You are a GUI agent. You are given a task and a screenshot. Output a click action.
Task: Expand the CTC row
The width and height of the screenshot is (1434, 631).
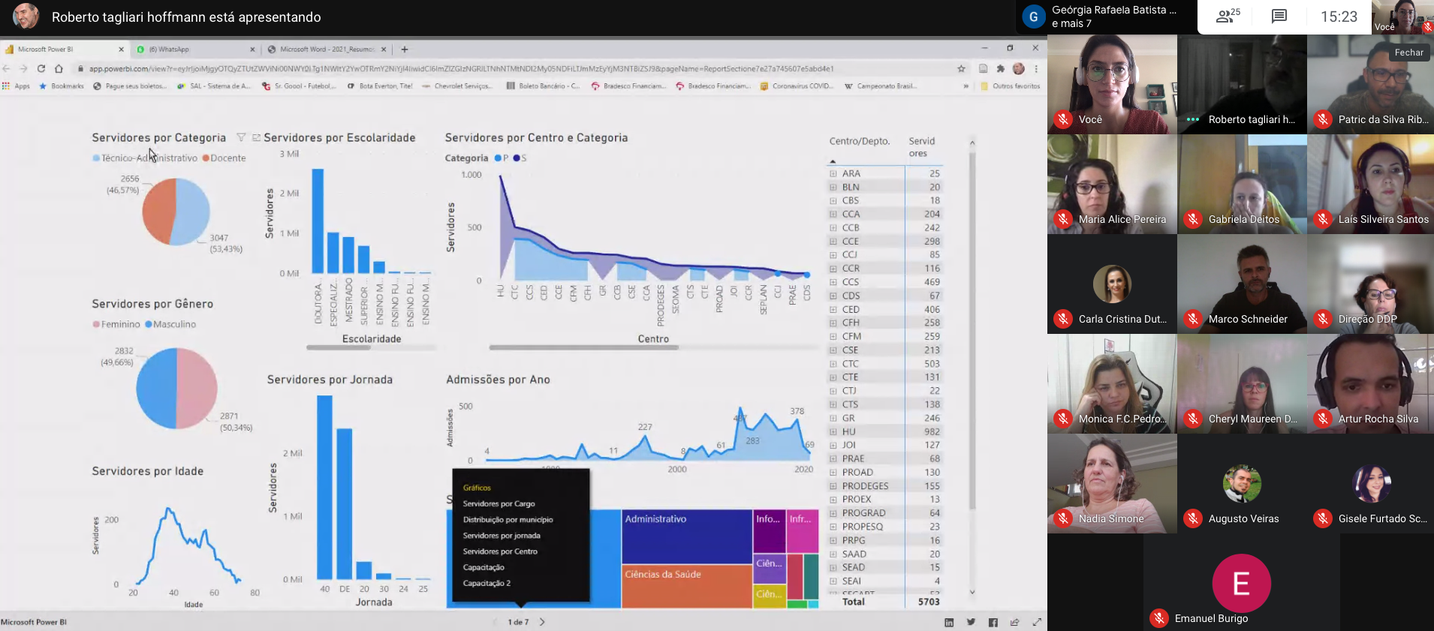tap(833, 364)
